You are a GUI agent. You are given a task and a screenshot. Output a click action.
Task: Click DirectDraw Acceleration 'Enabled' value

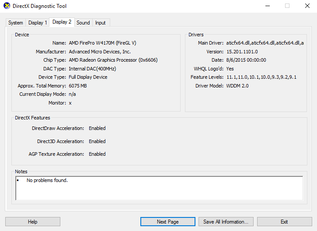click(x=97, y=128)
